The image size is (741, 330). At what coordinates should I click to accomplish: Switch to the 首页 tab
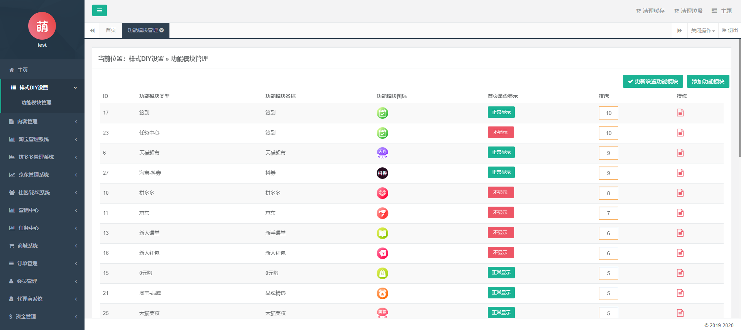[x=111, y=30]
